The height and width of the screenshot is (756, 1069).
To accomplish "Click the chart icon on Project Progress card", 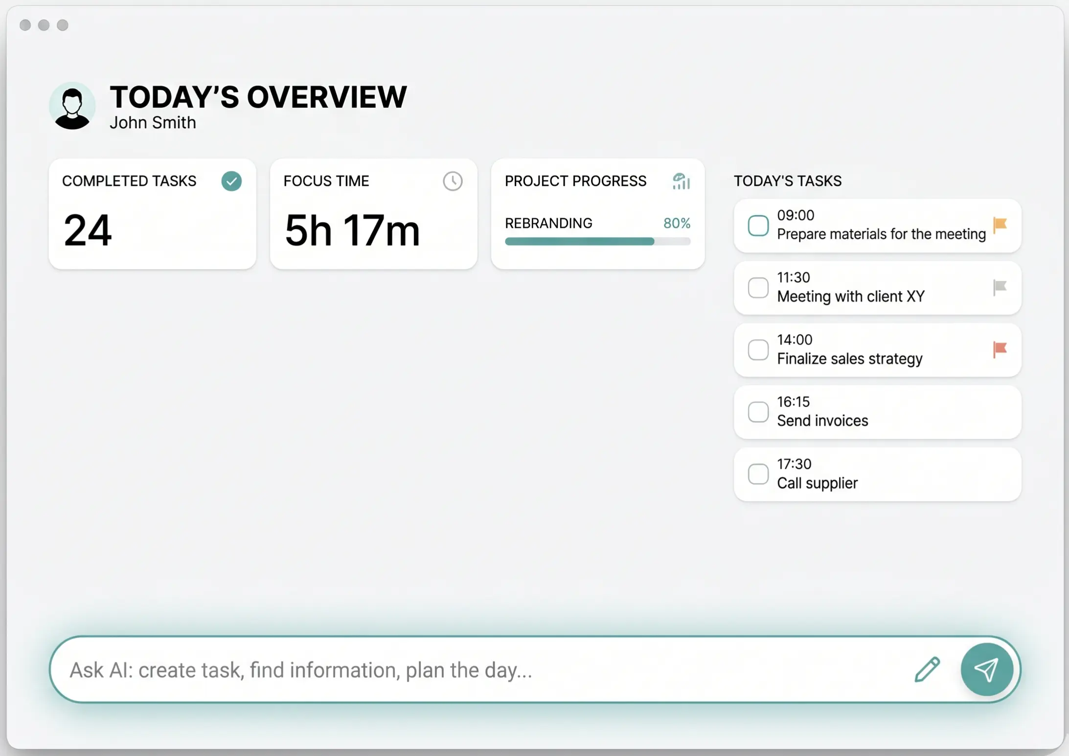I will click(681, 181).
